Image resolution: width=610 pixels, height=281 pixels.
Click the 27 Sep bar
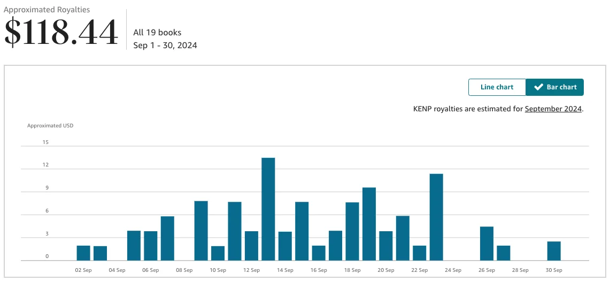tap(504, 253)
